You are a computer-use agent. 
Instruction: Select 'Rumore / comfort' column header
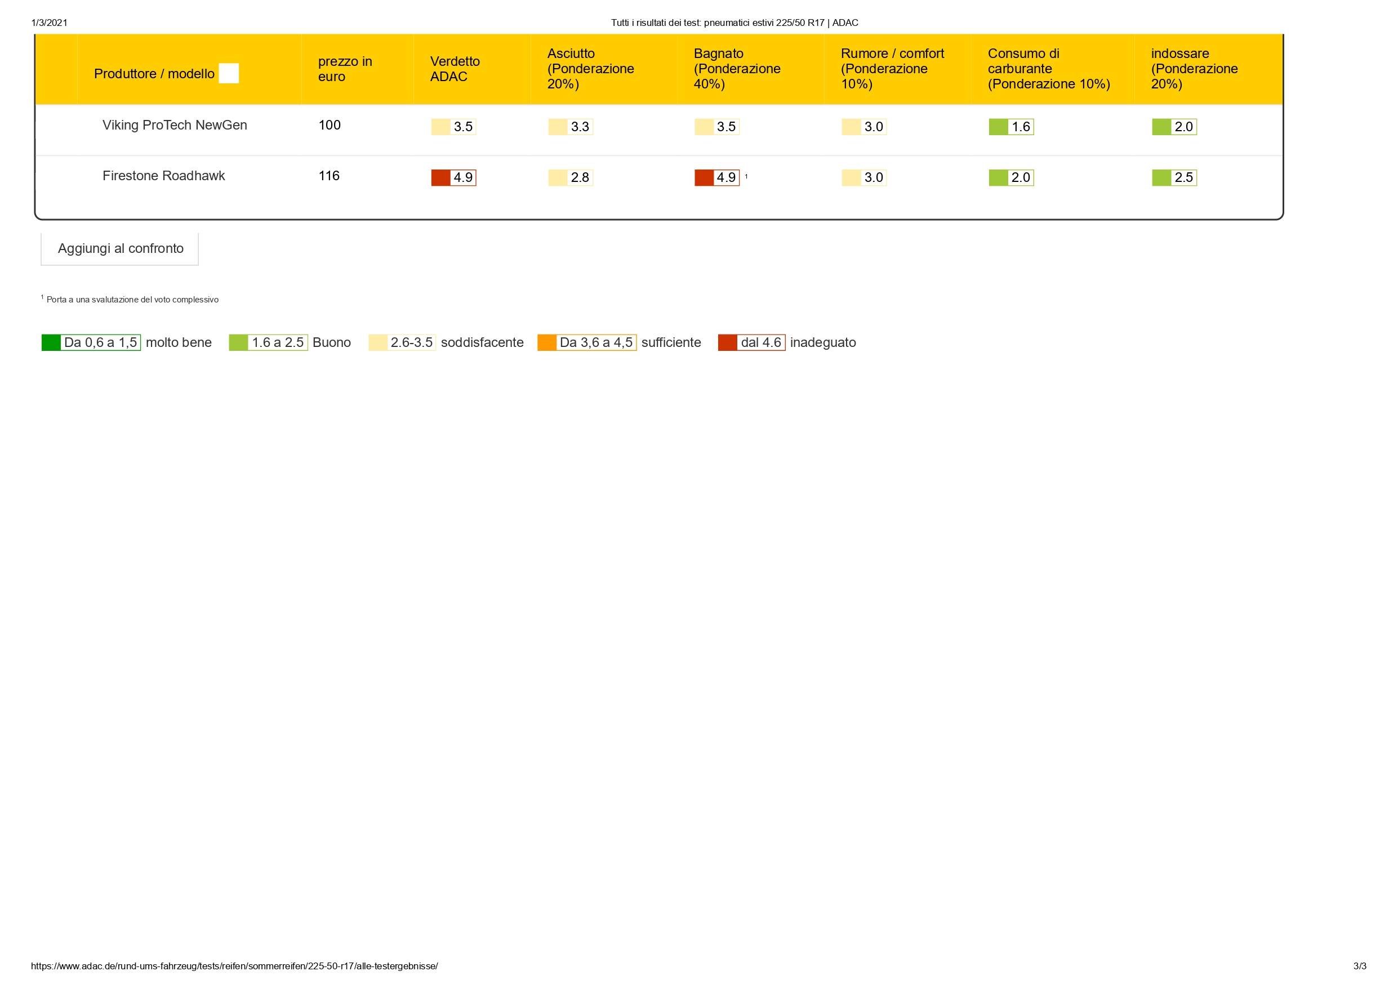point(892,69)
